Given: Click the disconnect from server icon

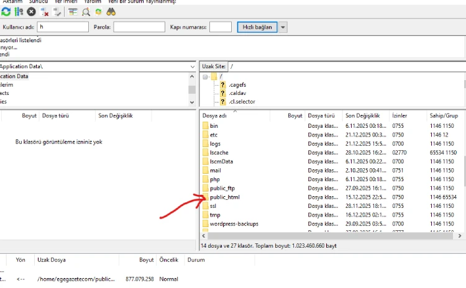Looking at the screenshot, I should (x=45, y=12).
